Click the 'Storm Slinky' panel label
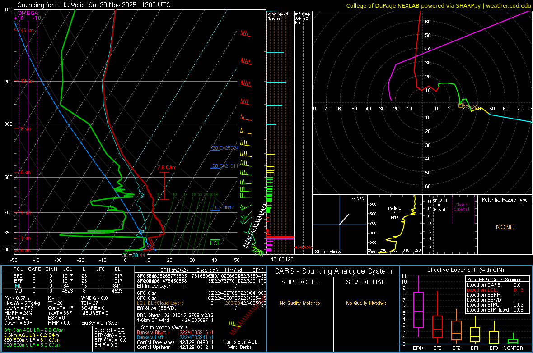This screenshot has width=533, height=353. (x=327, y=252)
